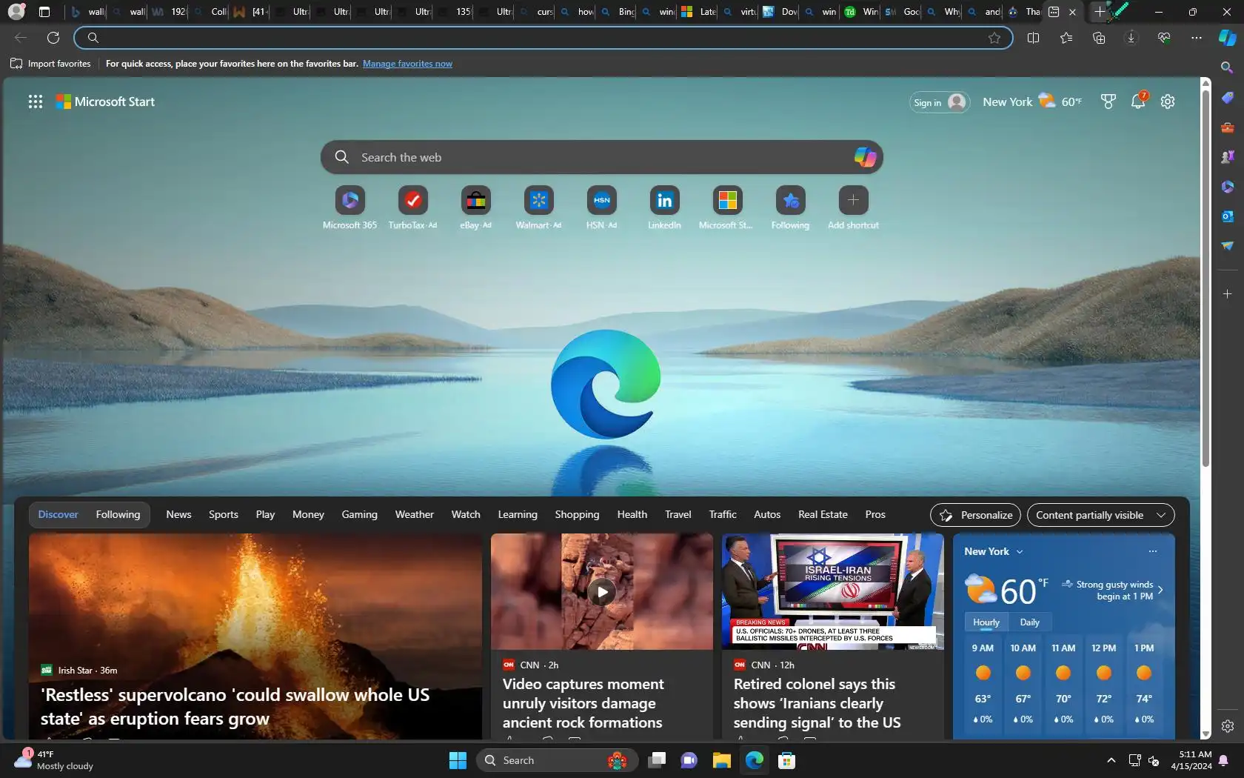Click the Search the web input box
Image resolution: width=1244 pixels, height=778 pixels.
click(x=601, y=157)
